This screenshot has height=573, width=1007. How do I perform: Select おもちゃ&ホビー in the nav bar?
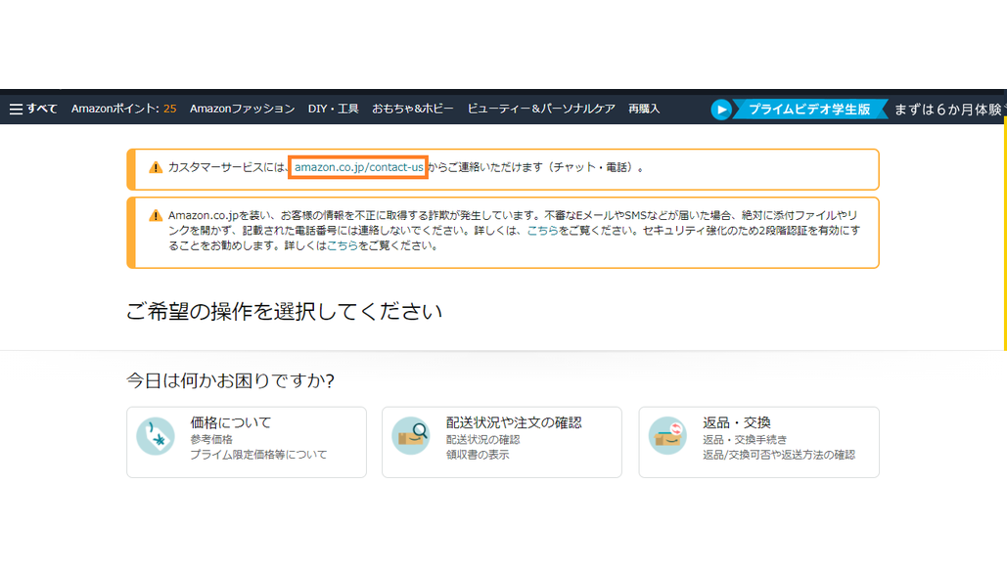pyautogui.click(x=412, y=110)
